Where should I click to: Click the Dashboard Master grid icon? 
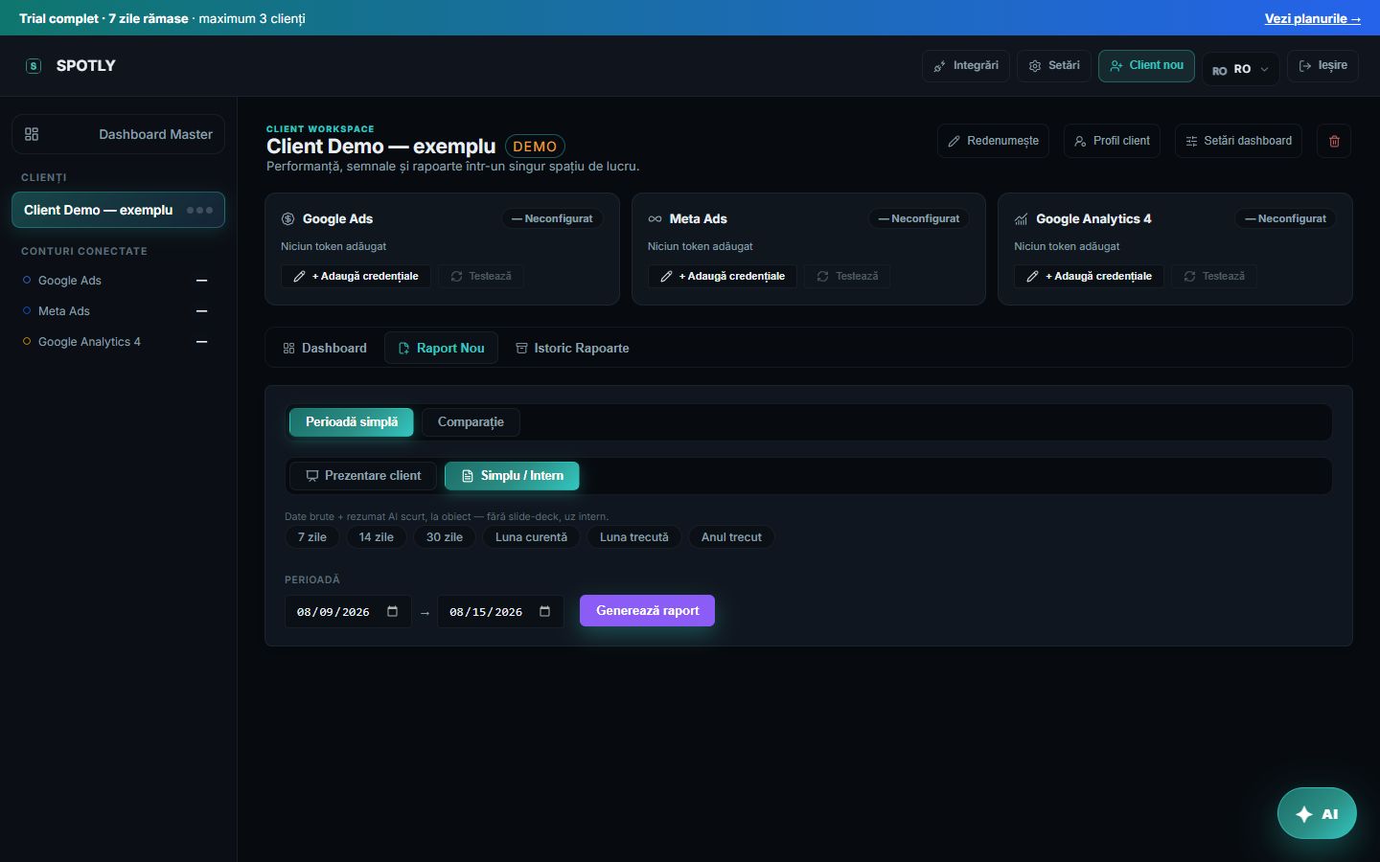32,134
